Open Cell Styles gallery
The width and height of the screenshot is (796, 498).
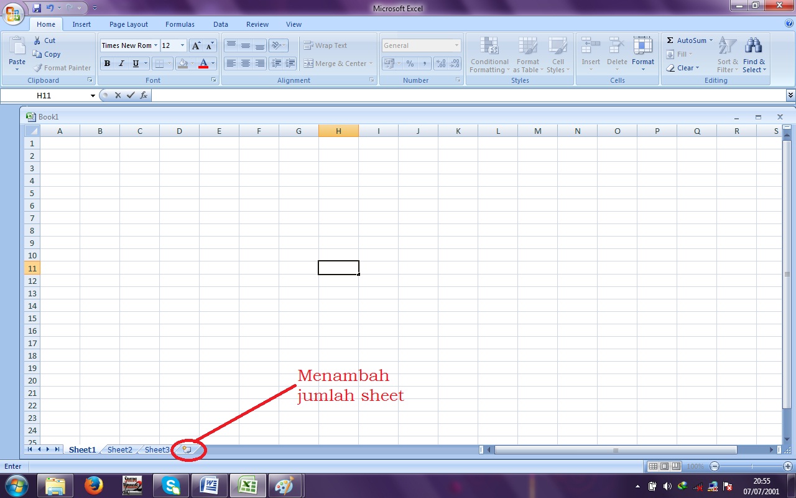click(558, 55)
